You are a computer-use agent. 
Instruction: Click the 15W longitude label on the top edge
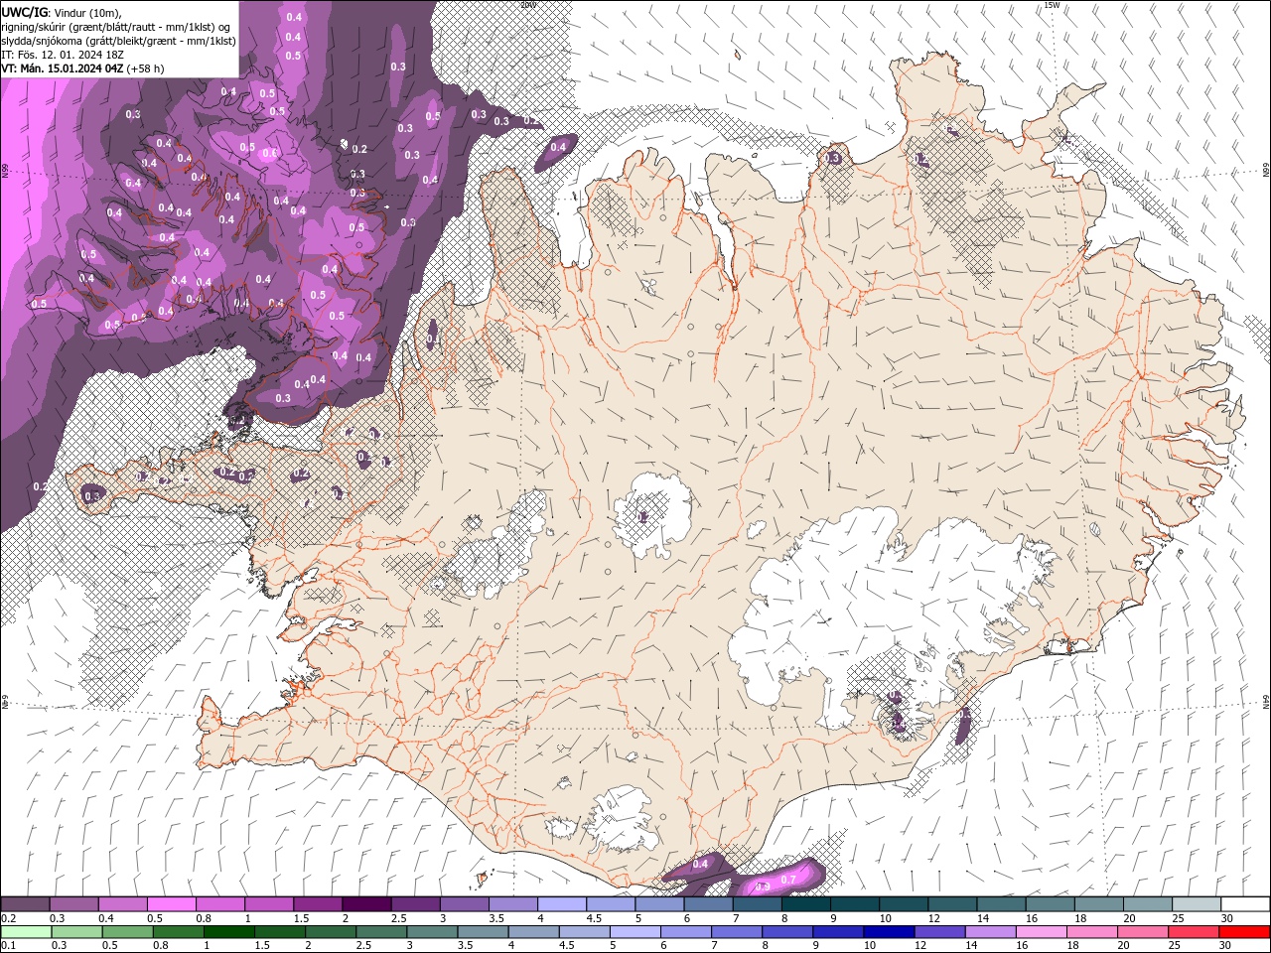pos(1052,5)
